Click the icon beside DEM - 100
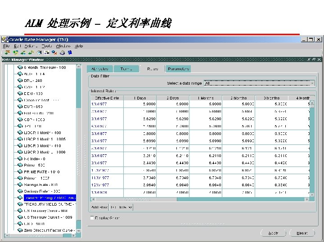324x243 pixels. coord(20,94)
